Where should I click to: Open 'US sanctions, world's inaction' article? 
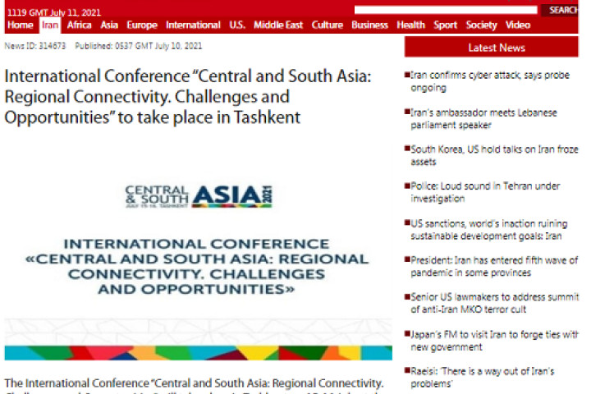point(488,230)
